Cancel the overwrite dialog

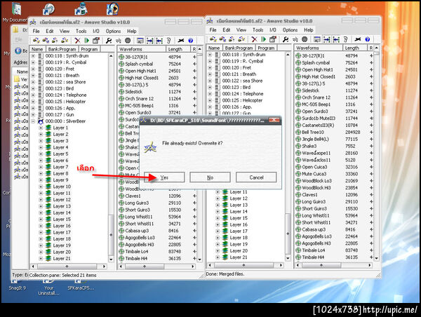point(256,177)
